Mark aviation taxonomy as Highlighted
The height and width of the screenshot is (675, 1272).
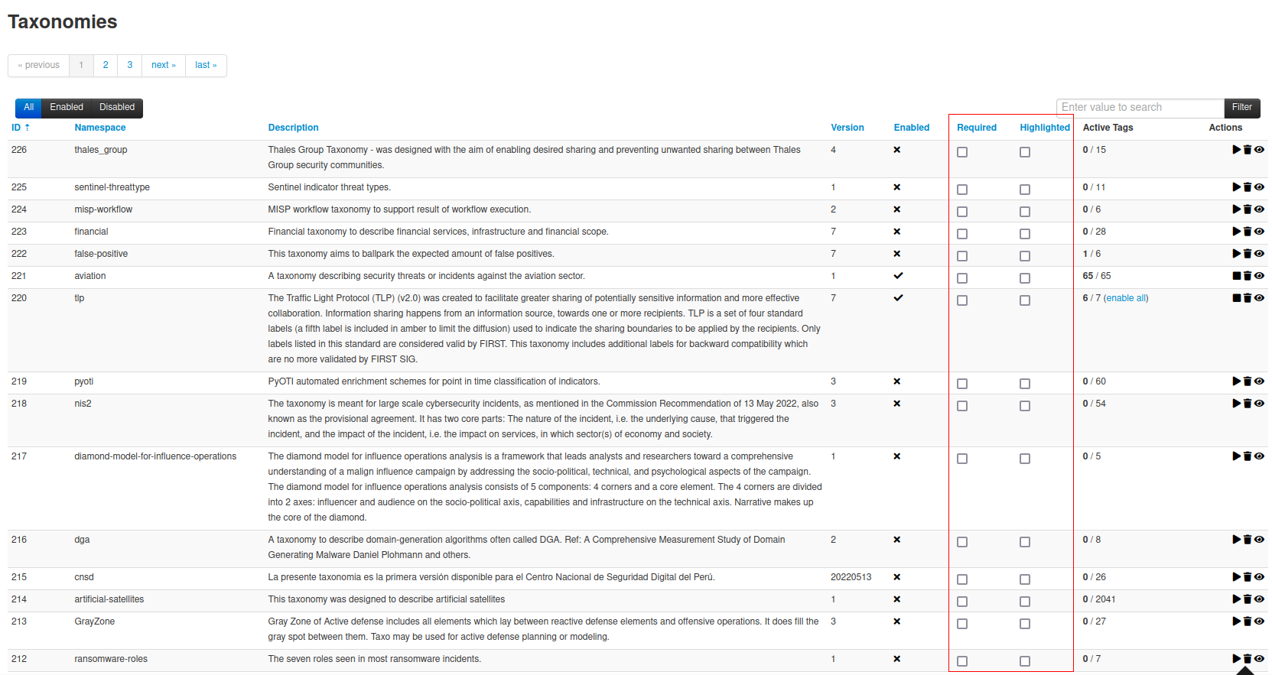coord(1025,278)
